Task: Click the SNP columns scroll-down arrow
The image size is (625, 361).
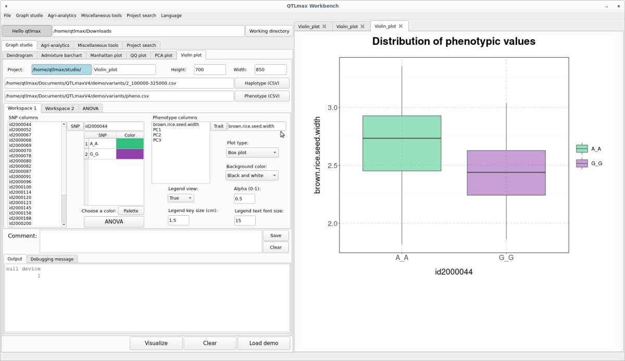Action: [64, 225]
